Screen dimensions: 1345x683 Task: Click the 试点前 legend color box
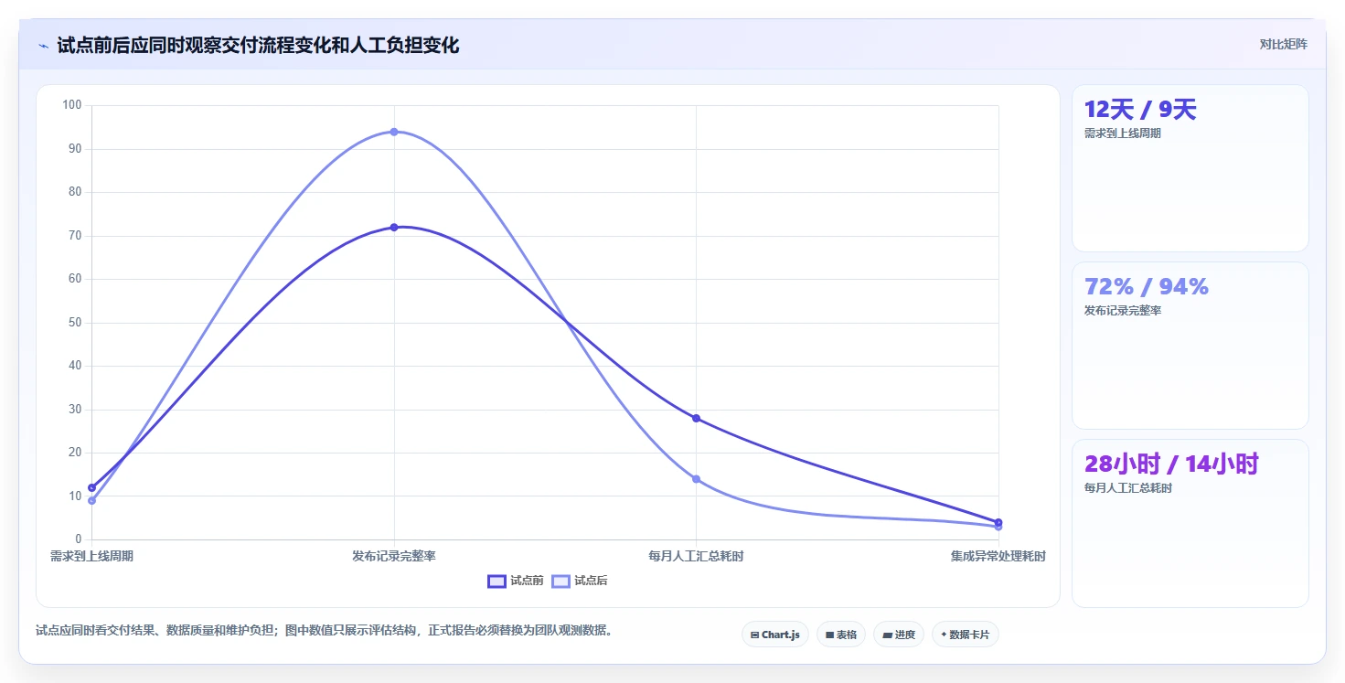[496, 581]
